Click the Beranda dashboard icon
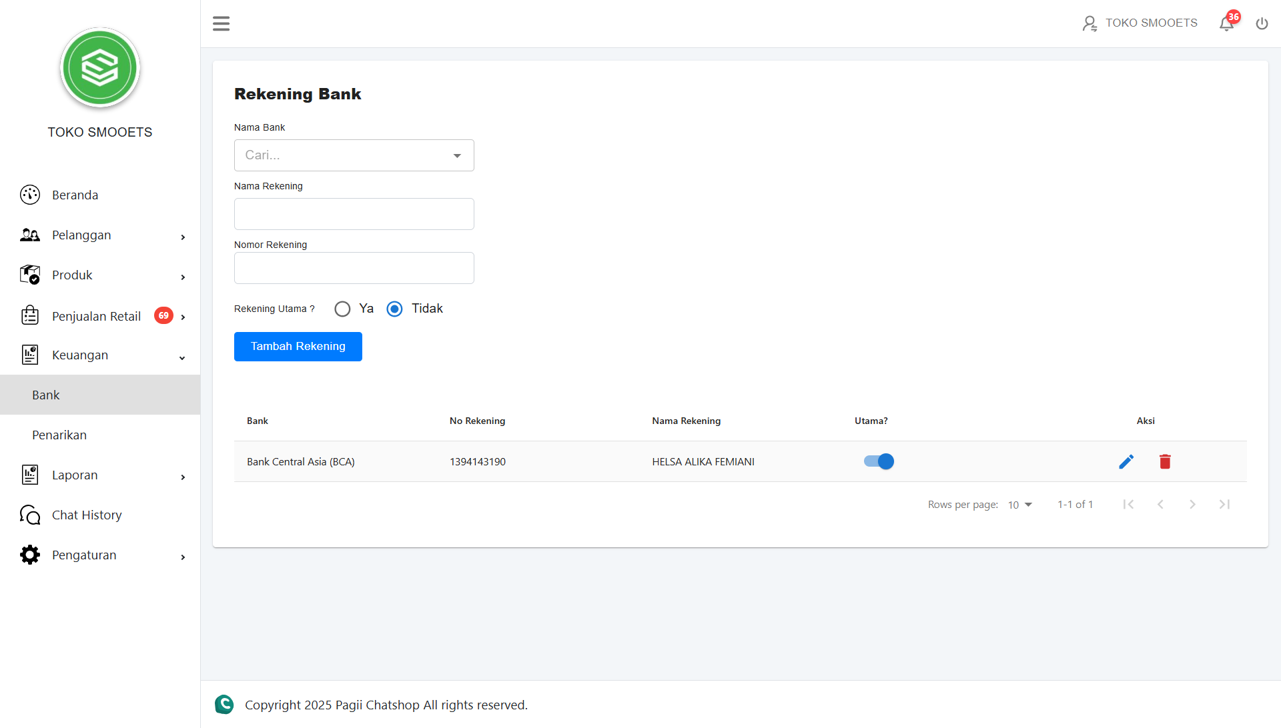The width and height of the screenshot is (1281, 728). pyautogui.click(x=30, y=195)
